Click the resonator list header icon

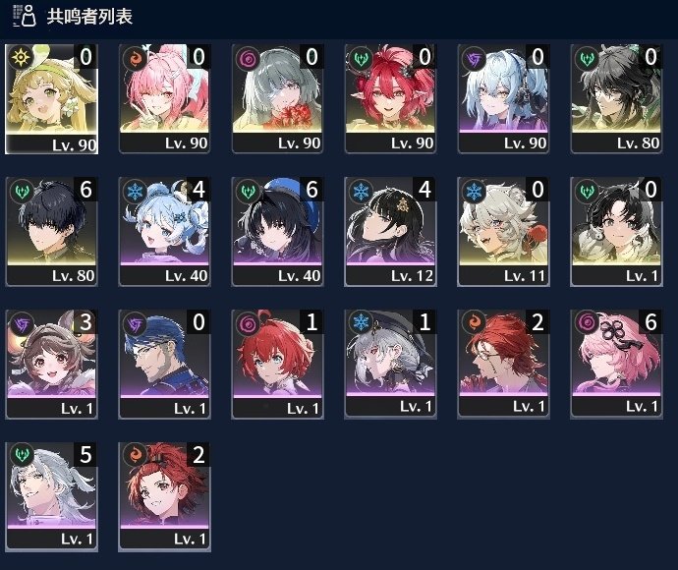(x=25, y=16)
